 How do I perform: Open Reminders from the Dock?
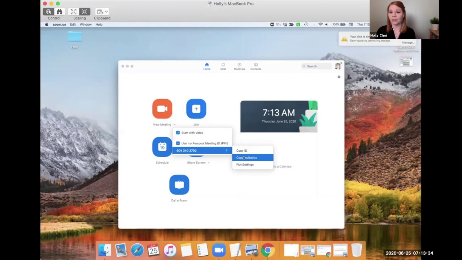(x=202, y=250)
